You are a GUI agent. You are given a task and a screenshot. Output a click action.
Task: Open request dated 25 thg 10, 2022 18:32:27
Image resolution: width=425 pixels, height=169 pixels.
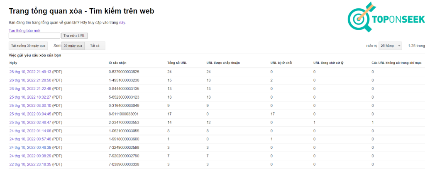pyautogui.click(x=30, y=97)
